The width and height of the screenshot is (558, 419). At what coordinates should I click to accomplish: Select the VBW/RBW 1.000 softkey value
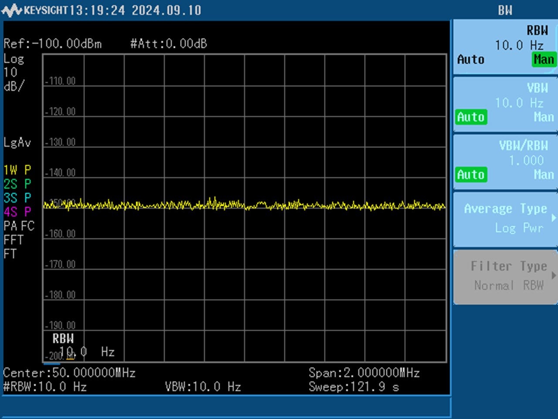pos(526,161)
